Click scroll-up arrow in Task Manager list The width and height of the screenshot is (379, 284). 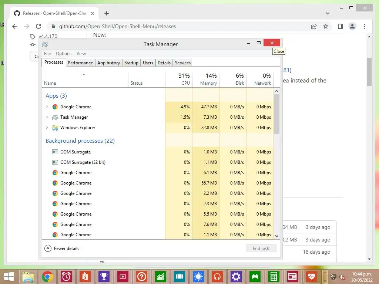[277, 91]
